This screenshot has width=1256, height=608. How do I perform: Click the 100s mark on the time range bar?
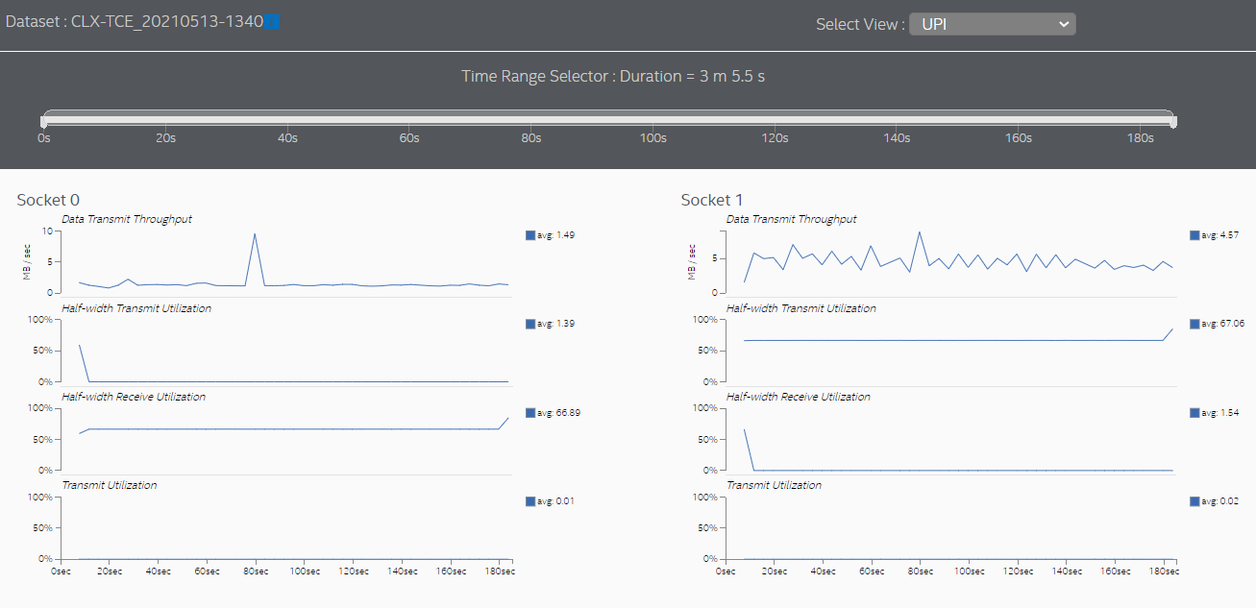click(x=653, y=138)
